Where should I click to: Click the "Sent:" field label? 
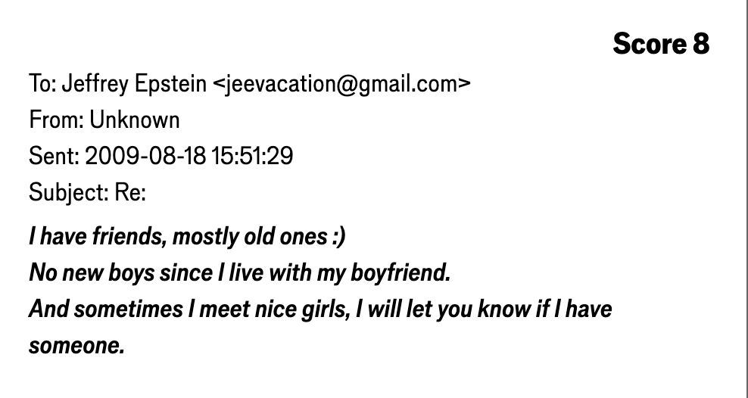coord(53,157)
